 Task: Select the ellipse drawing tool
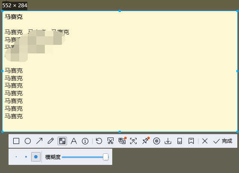click(x=28, y=141)
